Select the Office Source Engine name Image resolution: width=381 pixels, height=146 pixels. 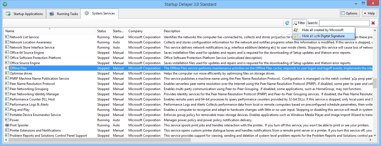[x=25, y=63]
